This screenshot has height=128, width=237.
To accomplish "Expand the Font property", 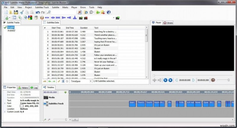I will click(x=5, y=103).
